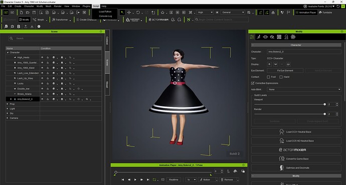Click the Turntable button
346x185 pixels.
tap(325, 12)
